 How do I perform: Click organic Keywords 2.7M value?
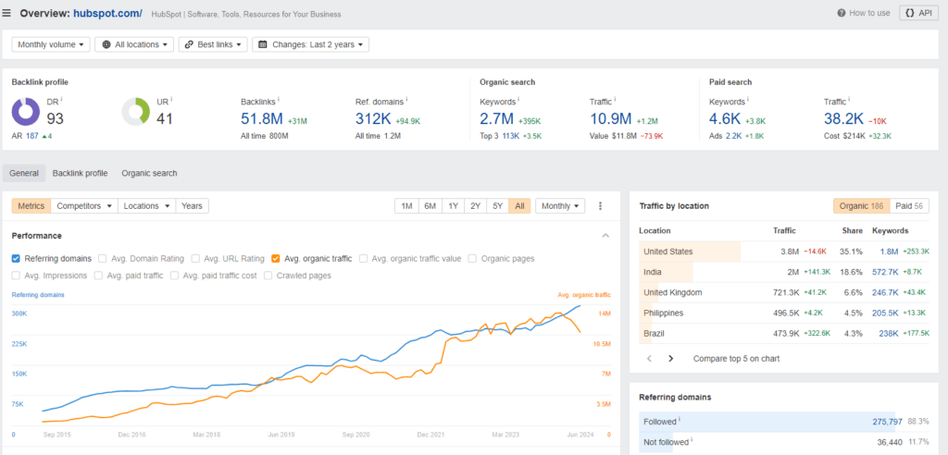click(x=496, y=119)
